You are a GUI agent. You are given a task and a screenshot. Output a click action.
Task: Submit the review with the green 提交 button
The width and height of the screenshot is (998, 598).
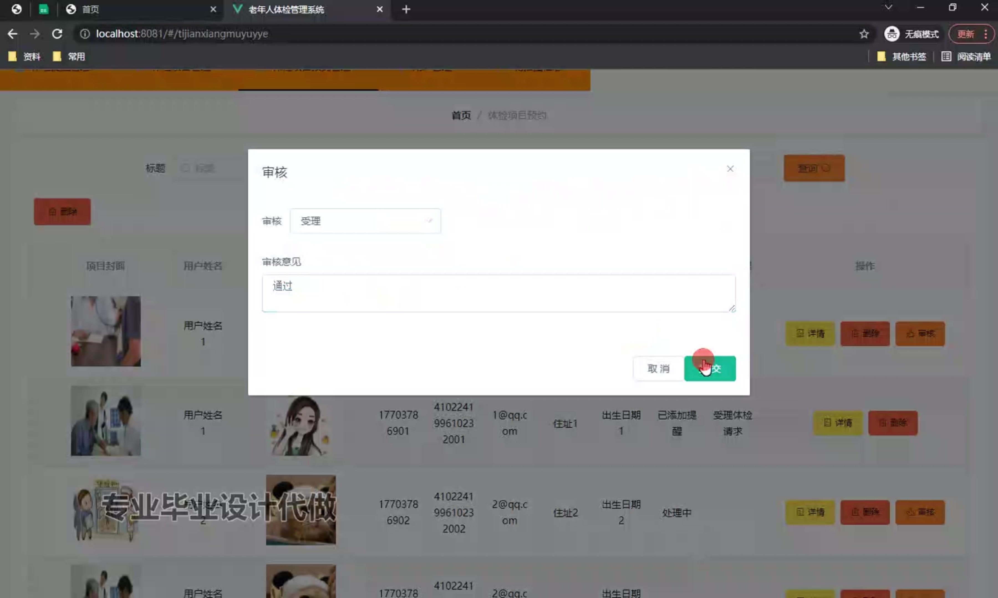710,368
